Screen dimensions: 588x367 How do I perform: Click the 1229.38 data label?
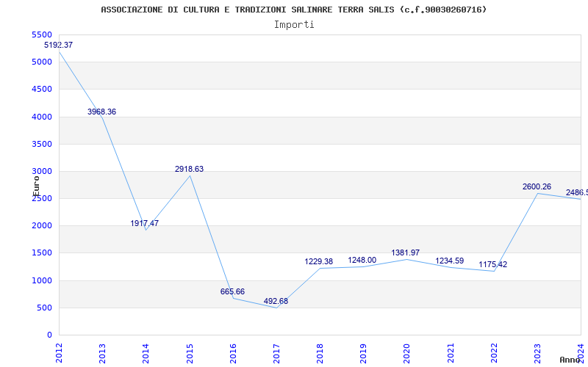click(318, 261)
